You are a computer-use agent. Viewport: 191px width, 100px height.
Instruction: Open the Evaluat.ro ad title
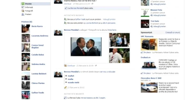(145, 57)
